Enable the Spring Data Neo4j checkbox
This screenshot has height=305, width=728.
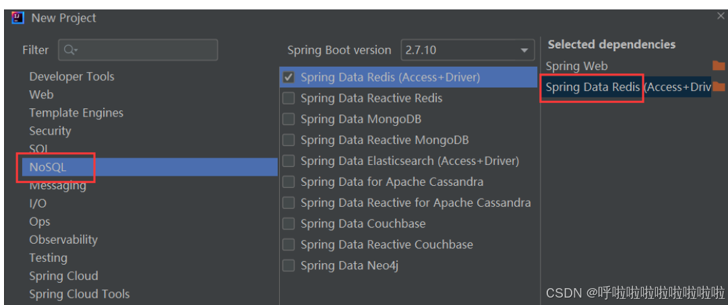[x=289, y=265]
